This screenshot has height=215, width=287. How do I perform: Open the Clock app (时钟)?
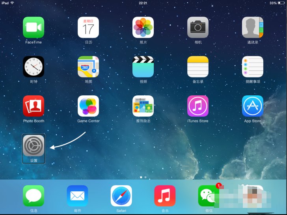(34, 67)
